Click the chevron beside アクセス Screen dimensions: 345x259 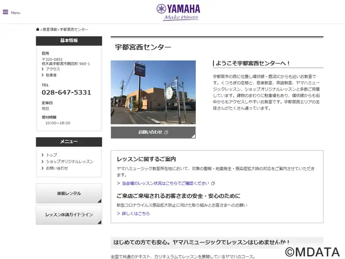point(43,69)
